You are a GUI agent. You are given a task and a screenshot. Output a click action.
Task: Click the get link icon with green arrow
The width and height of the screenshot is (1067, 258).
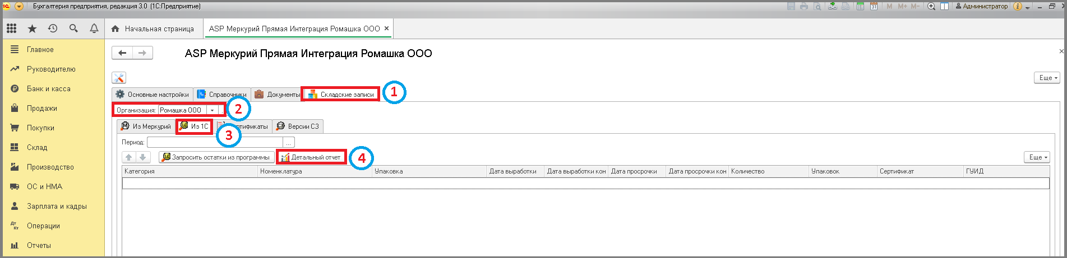tap(833, 6)
